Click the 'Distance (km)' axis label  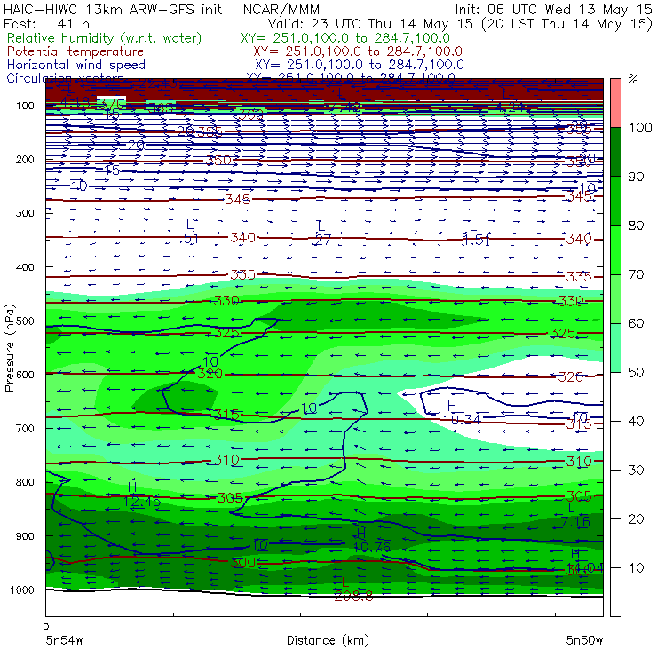click(328, 640)
